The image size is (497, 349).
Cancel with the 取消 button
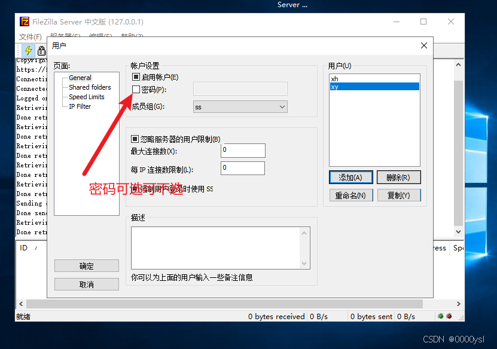(87, 284)
